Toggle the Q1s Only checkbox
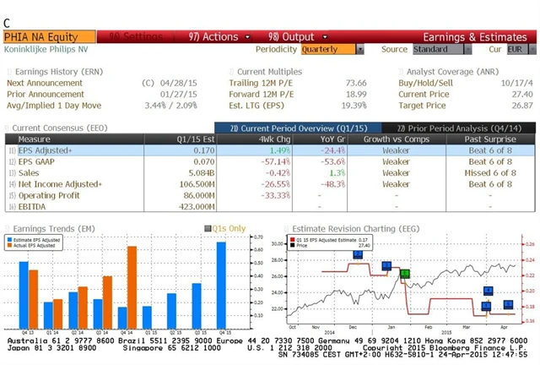Image resolution: width=540 pixels, height=365 pixels. (x=208, y=229)
